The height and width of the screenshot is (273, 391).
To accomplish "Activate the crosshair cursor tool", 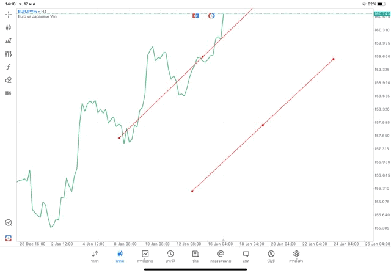I will click(8, 14).
